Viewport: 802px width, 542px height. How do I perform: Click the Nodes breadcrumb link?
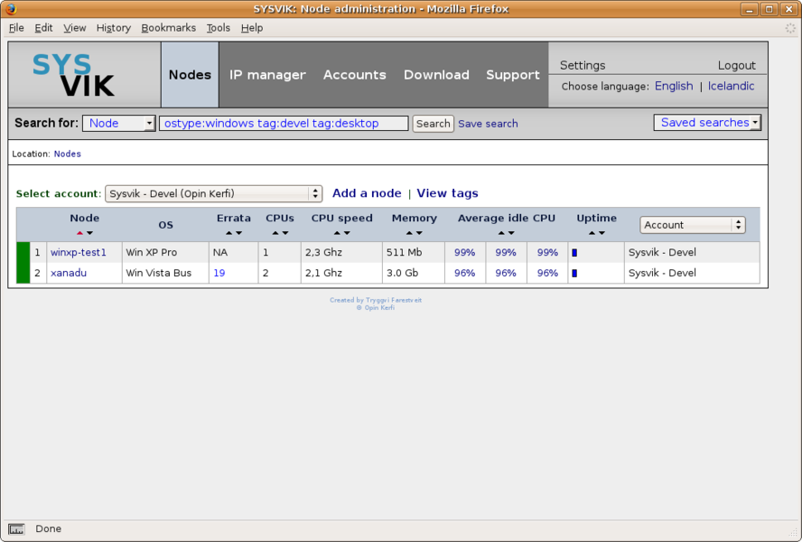[68, 154]
